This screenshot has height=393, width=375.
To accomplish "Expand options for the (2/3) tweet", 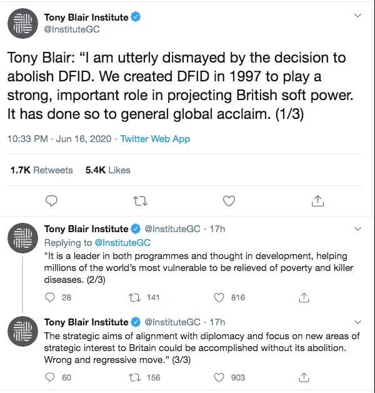I will (x=357, y=228).
